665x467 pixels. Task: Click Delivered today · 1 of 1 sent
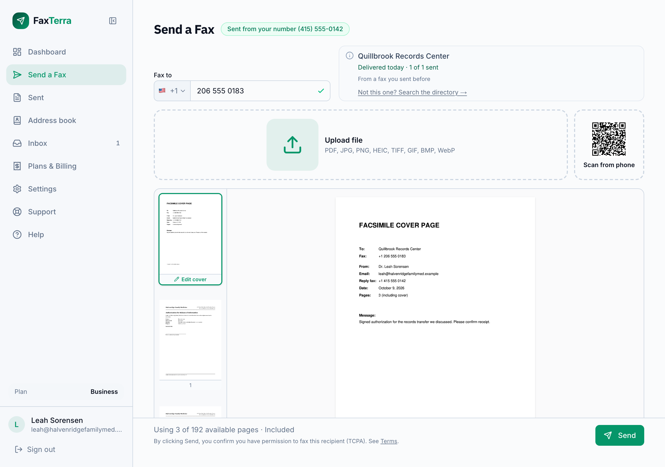pos(398,67)
